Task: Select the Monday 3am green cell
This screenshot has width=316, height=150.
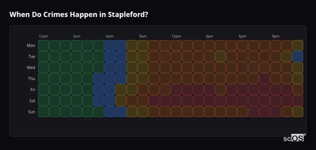Action: click(77, 45)
